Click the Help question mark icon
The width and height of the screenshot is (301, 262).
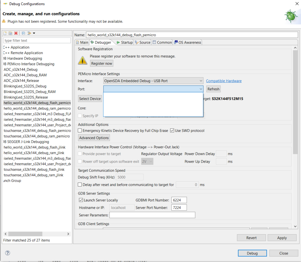tap(8, 253)
